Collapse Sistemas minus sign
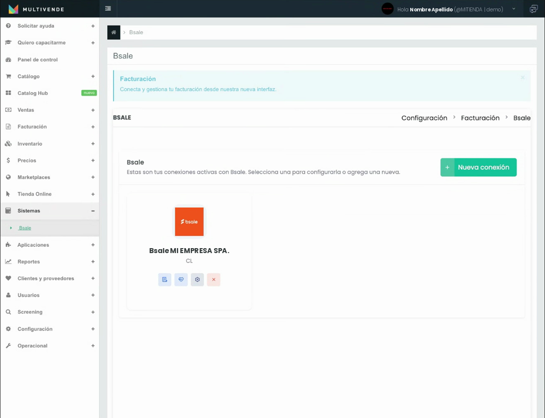The height and width of the screenshot is (418, 545). (93, 211)
